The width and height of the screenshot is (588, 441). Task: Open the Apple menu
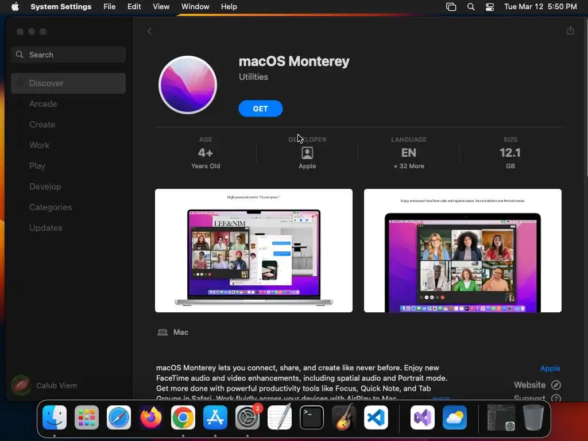click(15, 7)
